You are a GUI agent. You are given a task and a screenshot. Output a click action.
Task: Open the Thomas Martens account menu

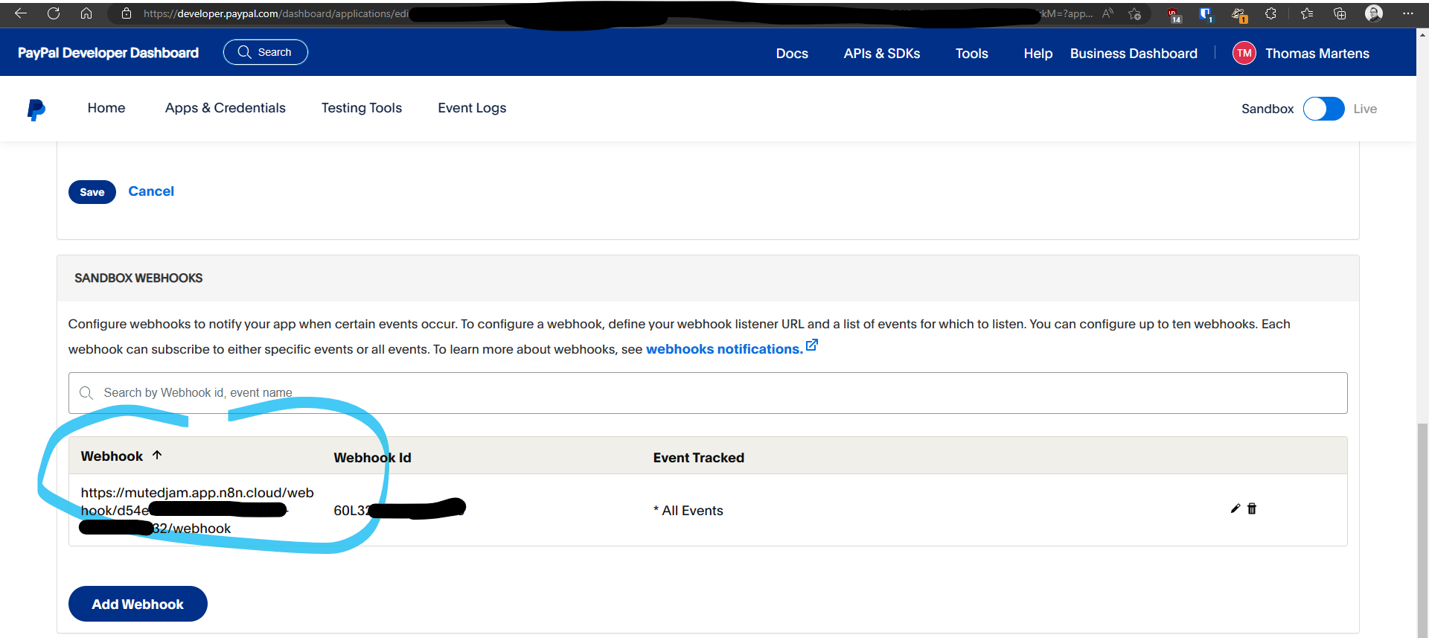click(1317, 54)
